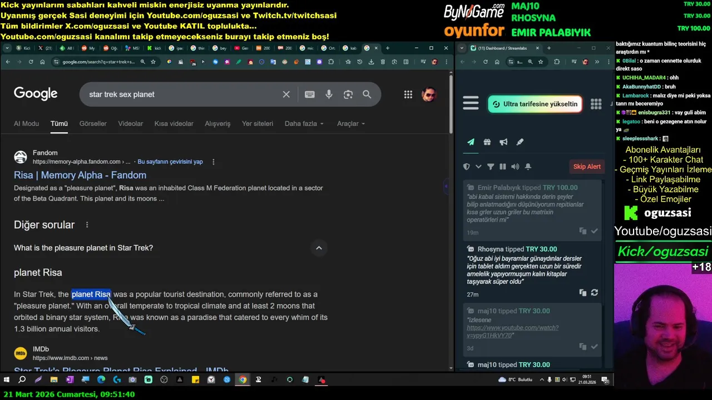
Task: Expand the Daha fazla dropdown
Action: click(304, 123)
